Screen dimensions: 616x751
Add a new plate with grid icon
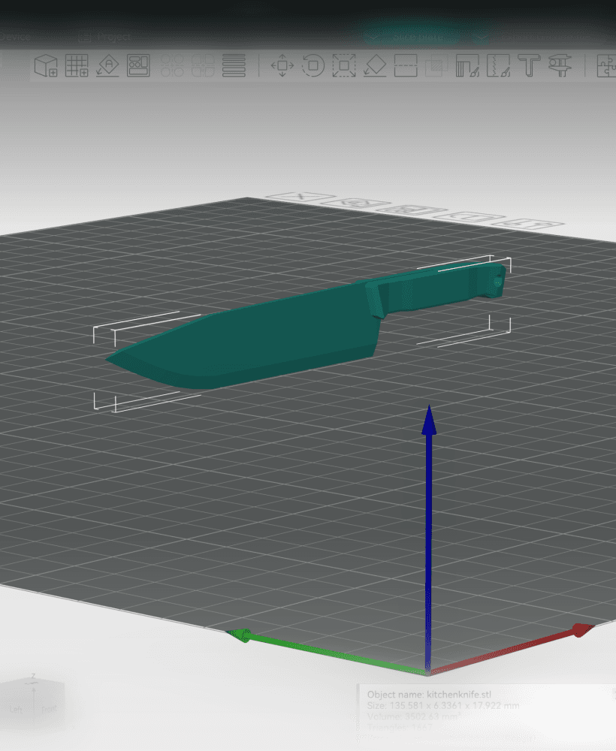(77, 65)
